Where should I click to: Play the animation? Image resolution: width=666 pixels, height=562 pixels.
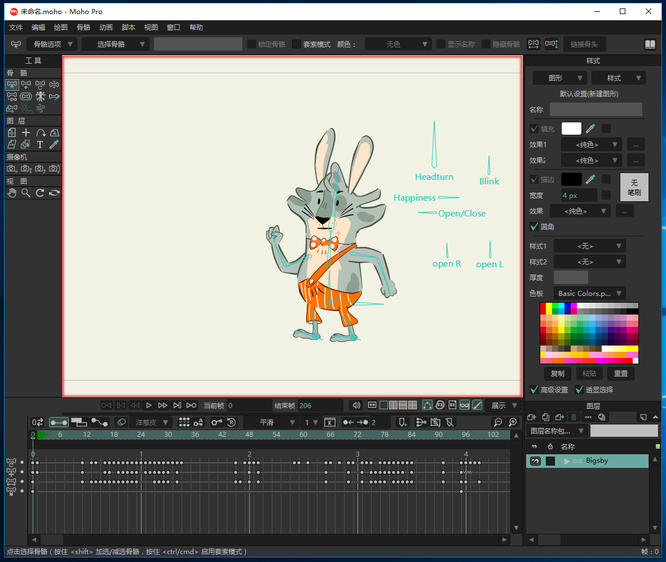pos(149,405)
